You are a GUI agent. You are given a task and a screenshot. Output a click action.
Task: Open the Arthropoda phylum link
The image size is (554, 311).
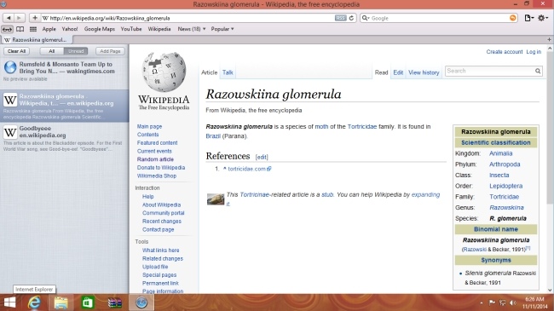tap(505, 164)
